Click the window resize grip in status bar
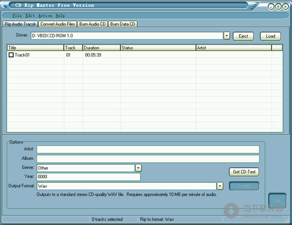Viewport: 292px width, 225px height. (x=287, y=220)
